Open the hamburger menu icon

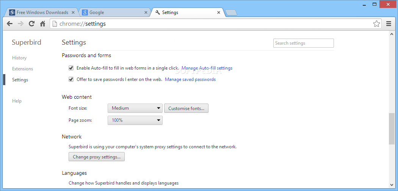[389, 24]
